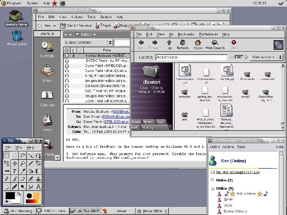Screen dimensions: 287x215
Task: Select the Elliptical Select tool in GIMP
Action: [15, 156]
